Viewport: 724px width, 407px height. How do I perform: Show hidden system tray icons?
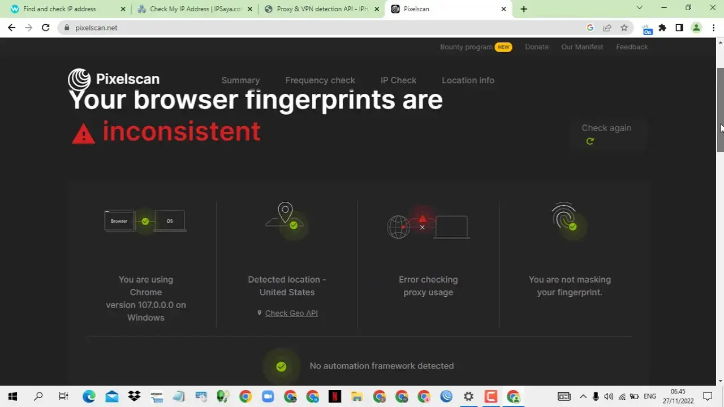(x=583, y=396)
